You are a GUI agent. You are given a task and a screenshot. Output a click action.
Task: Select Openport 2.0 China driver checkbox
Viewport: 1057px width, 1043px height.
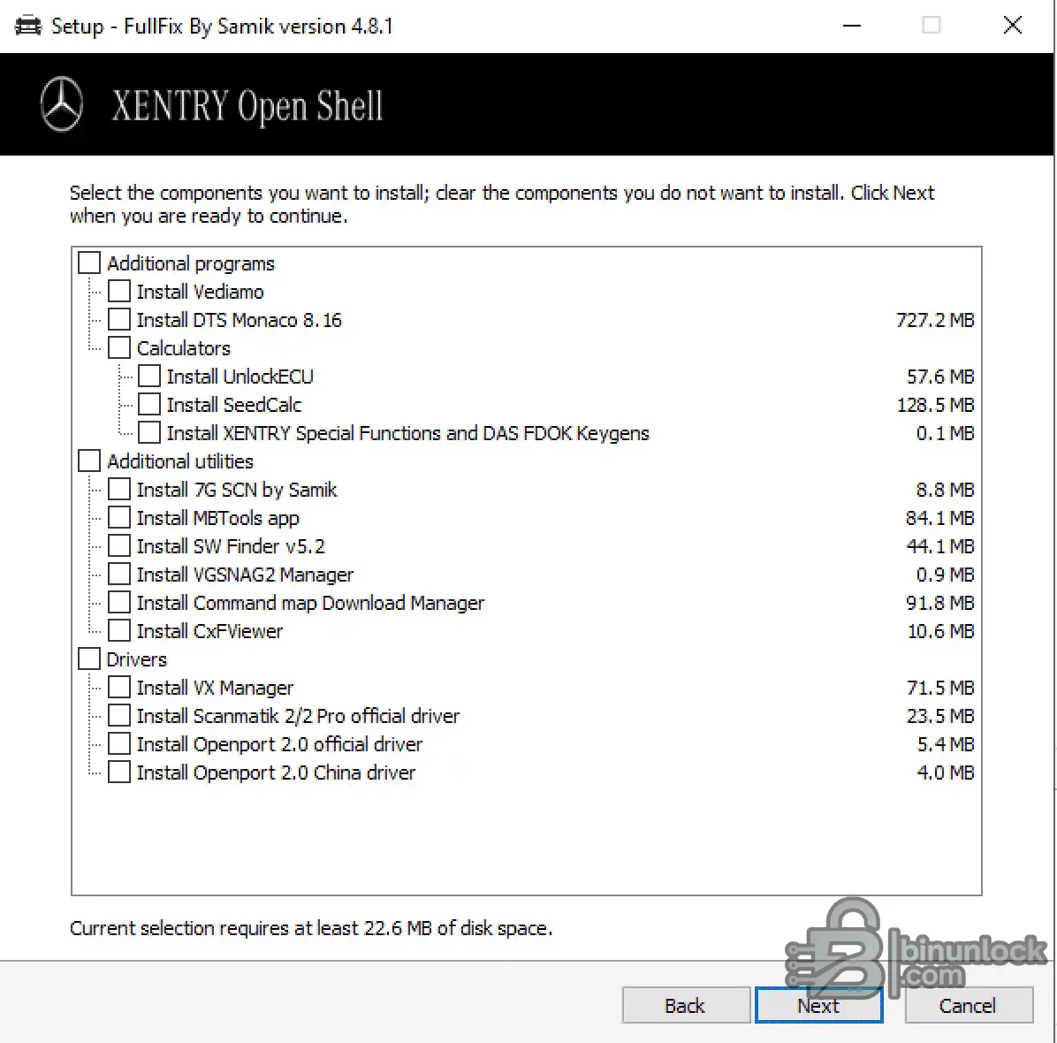click(x=119, y=773)
